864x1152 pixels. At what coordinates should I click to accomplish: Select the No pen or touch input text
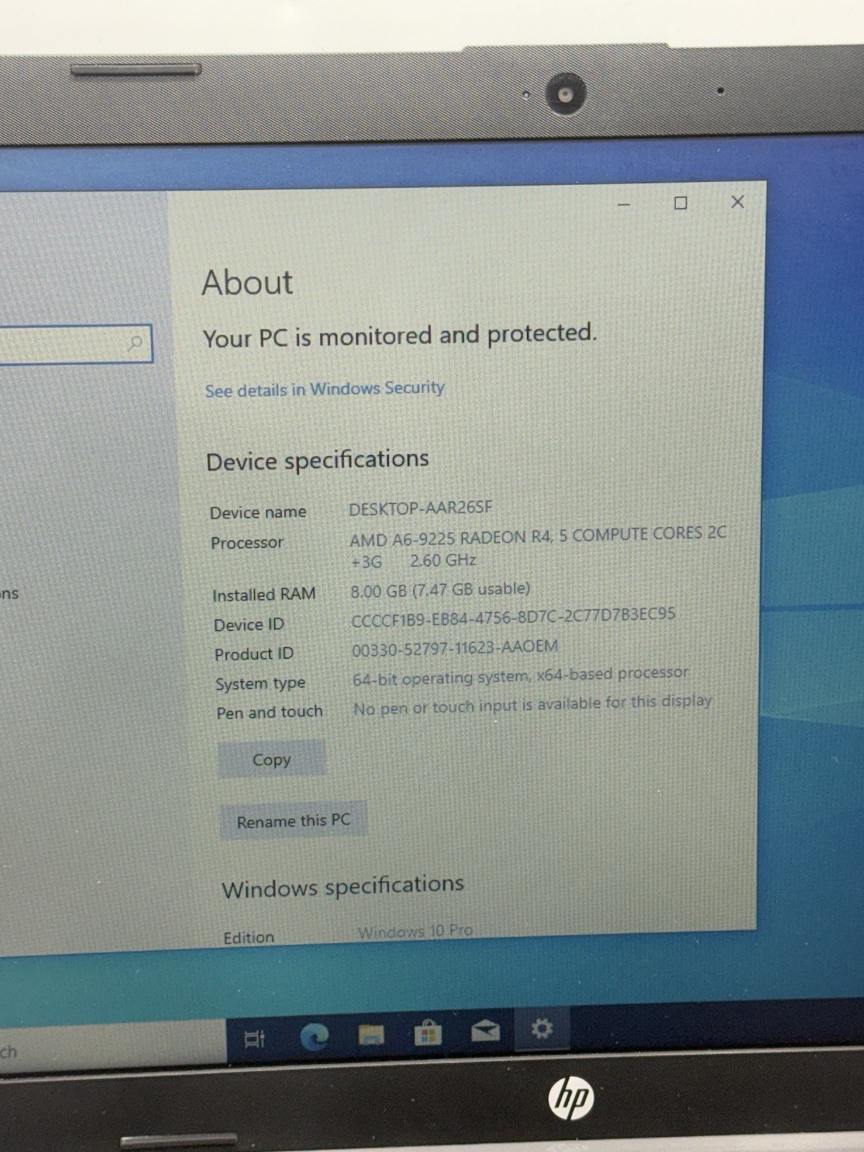click(532, 704)
